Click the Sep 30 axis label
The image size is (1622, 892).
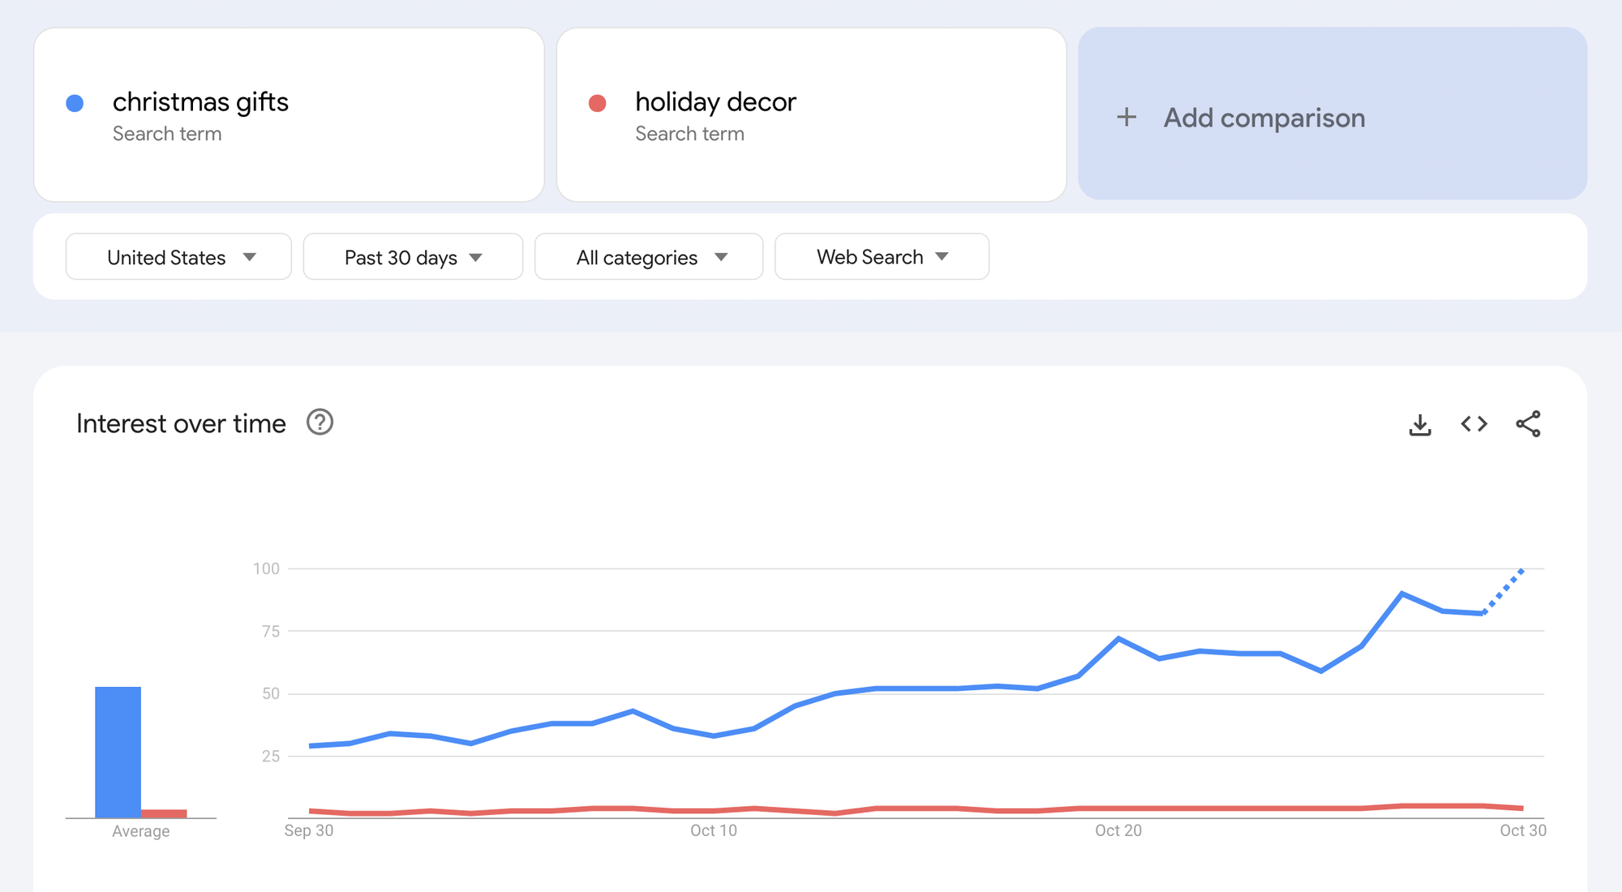tap(309, 830)
